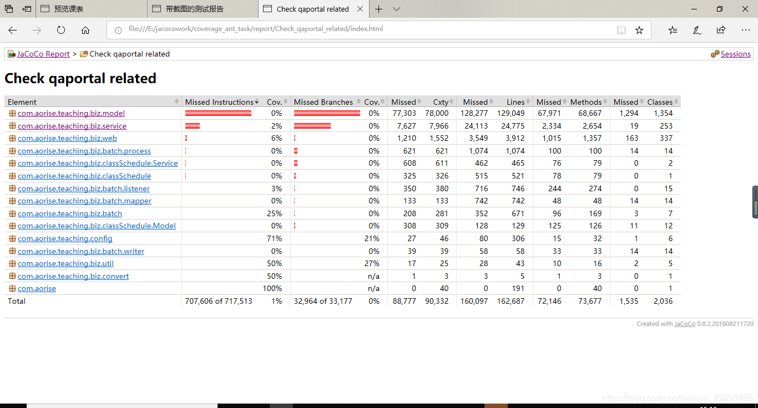758x408 pixels.
Task: Click the JaCoCo Report breadcrumb icon
Action: click(x=11, y=54)
